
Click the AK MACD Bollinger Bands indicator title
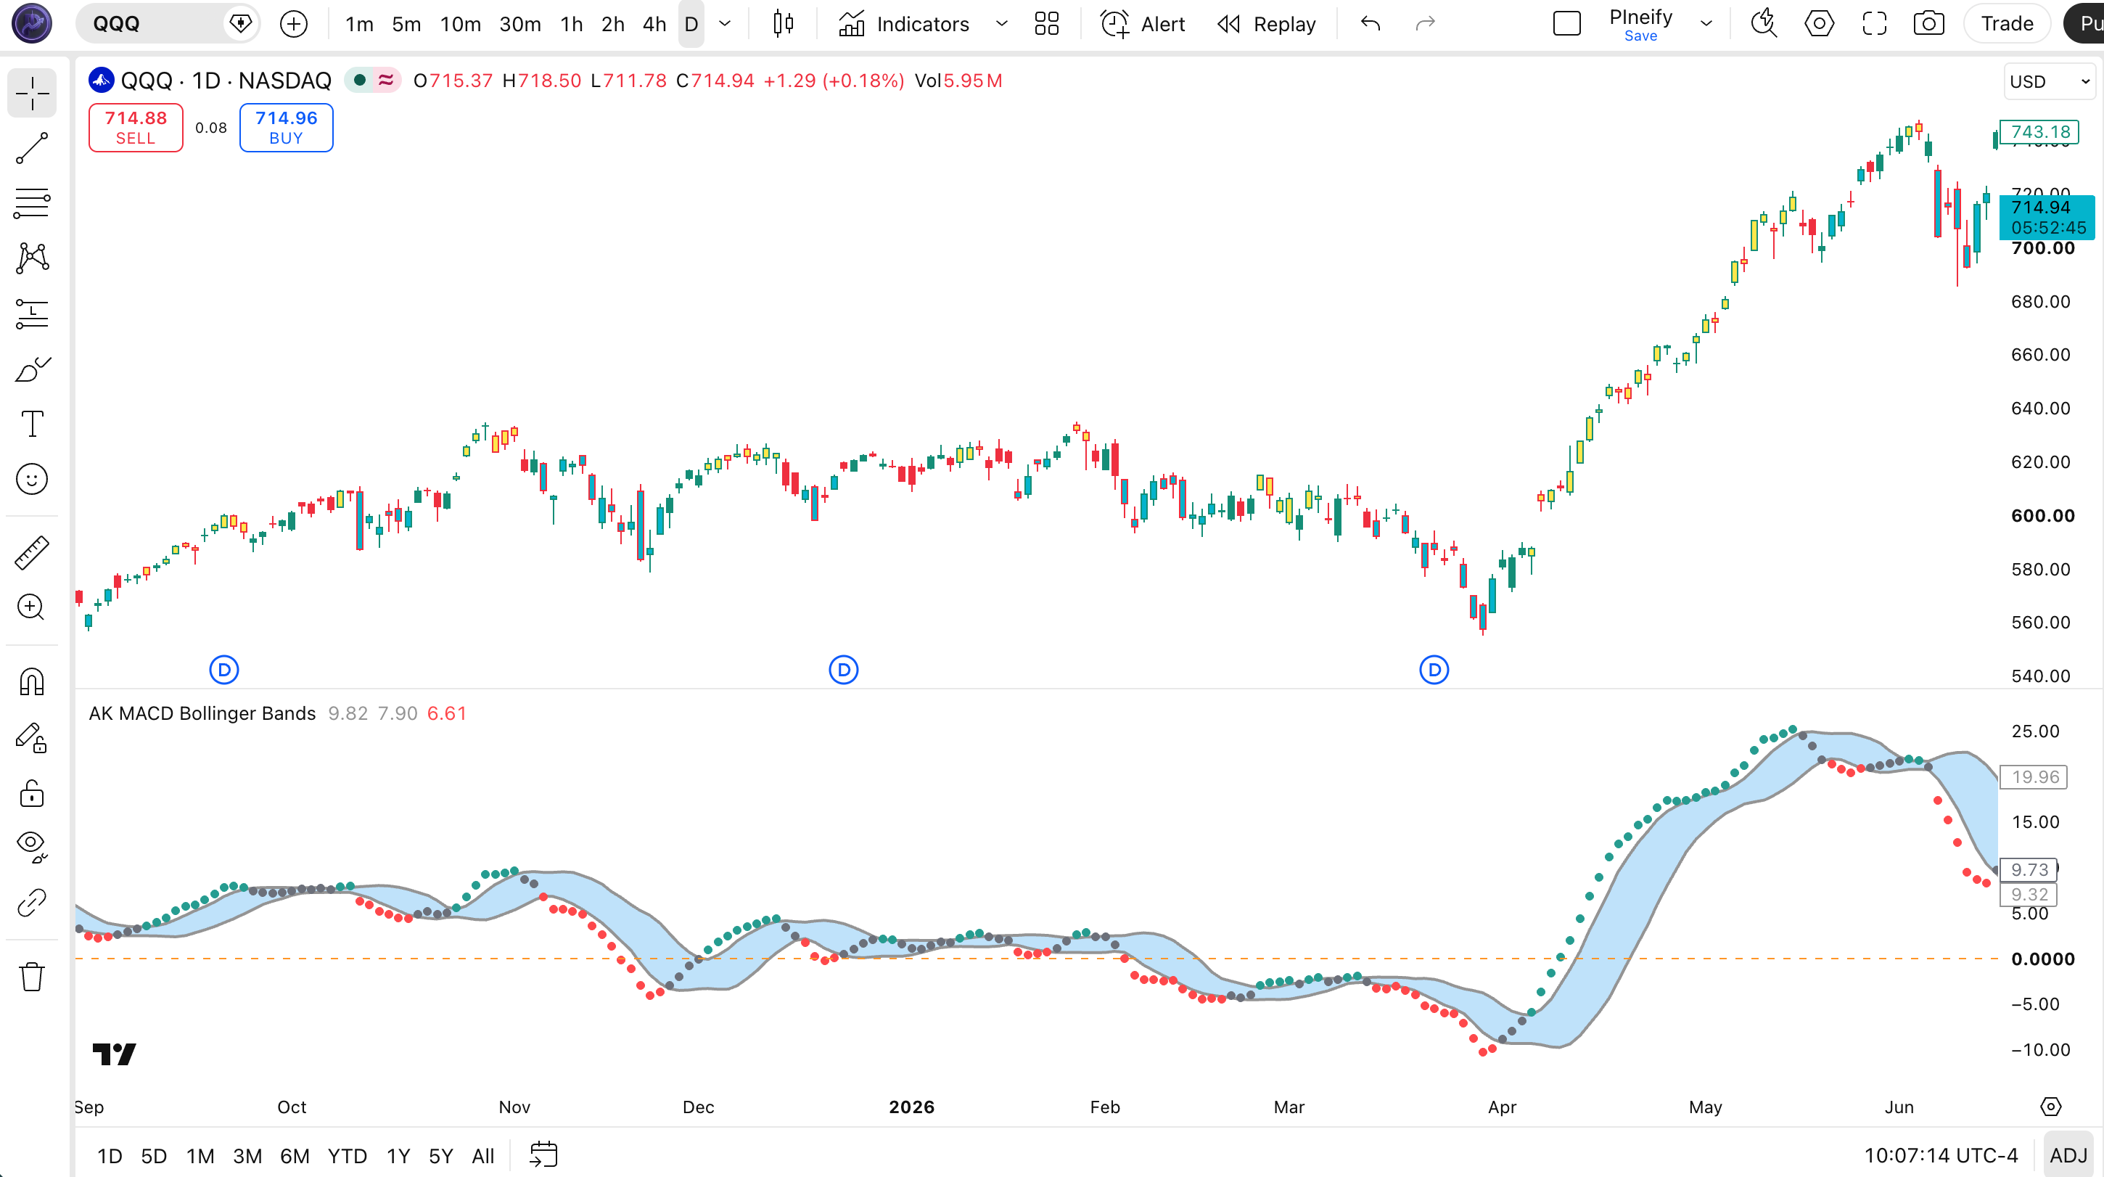[x=202, y=713]
